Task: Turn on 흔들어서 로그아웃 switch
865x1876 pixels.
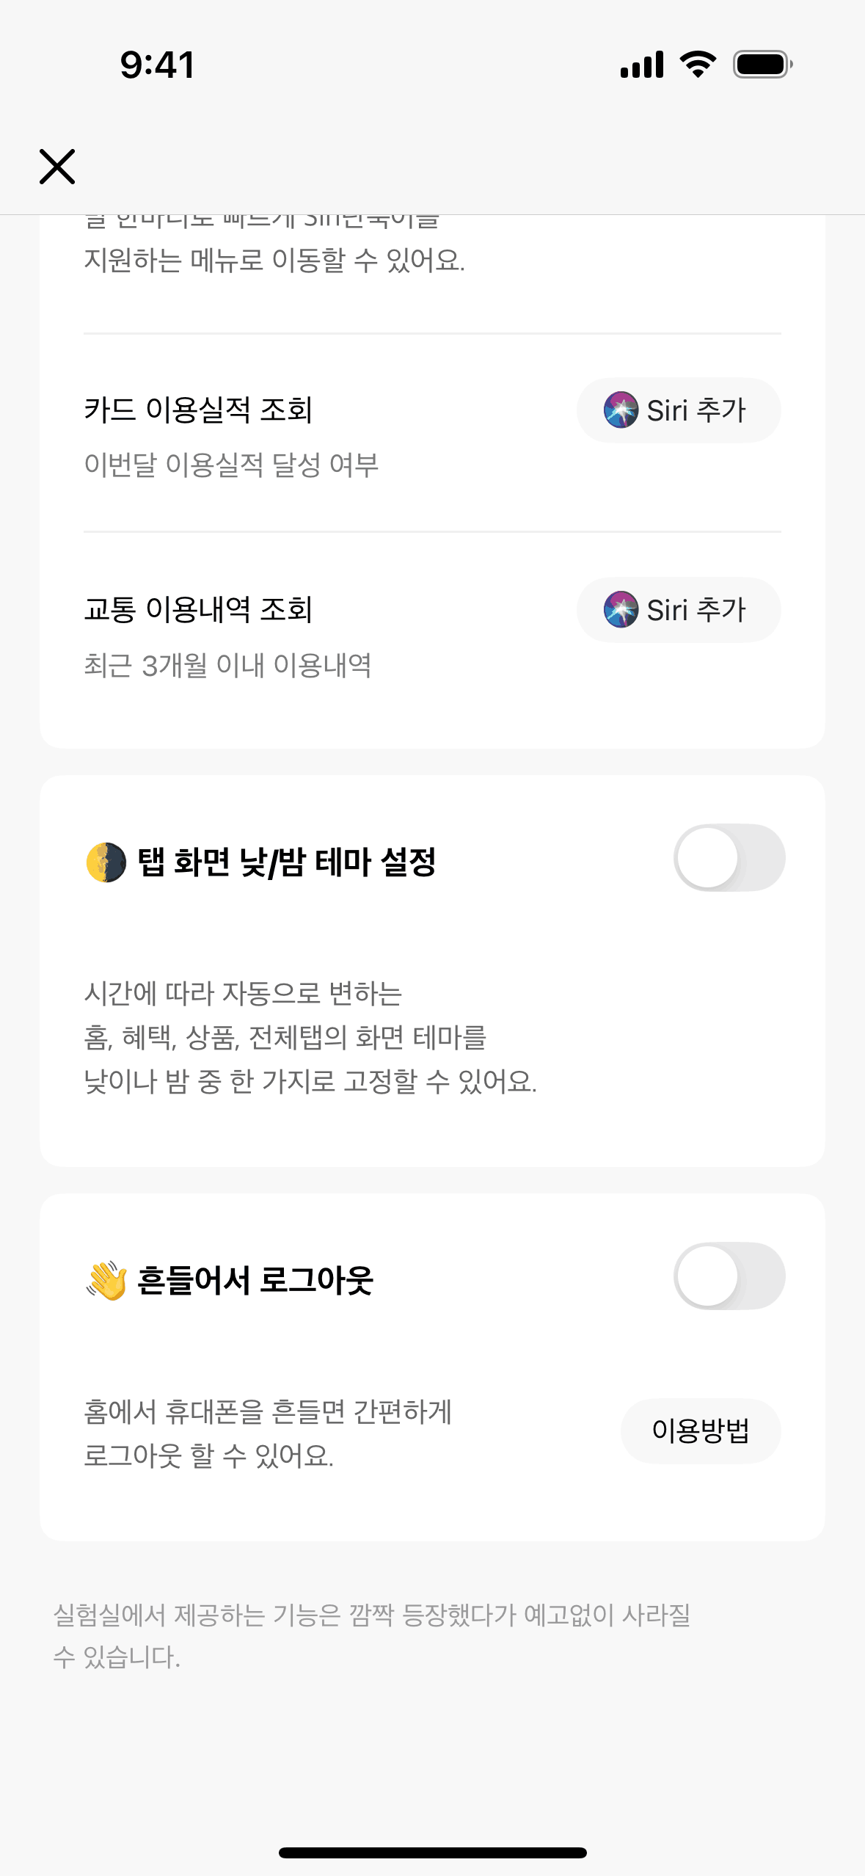Action: coord(729,1276)
